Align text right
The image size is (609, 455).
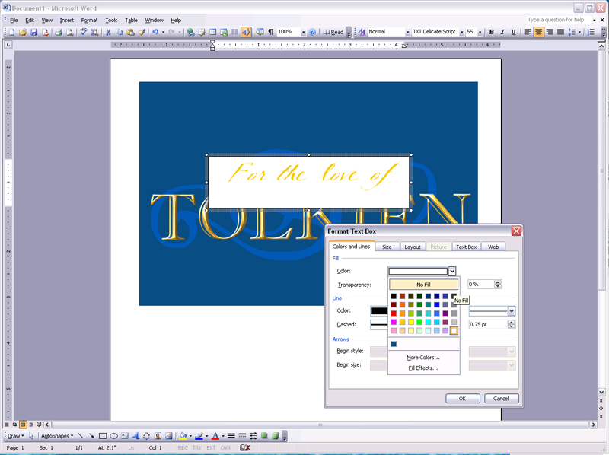550,32
